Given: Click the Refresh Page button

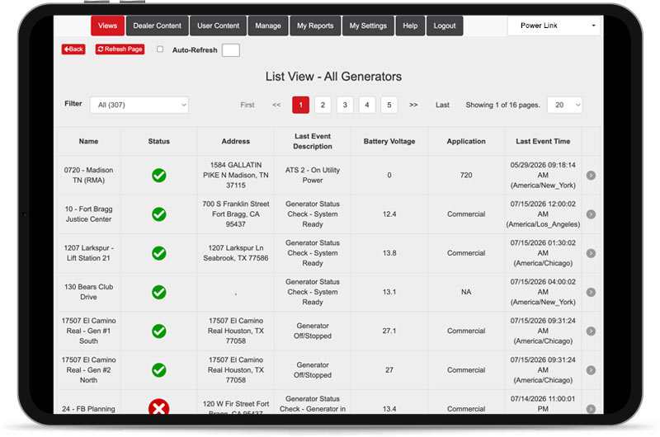Looking at the screenshot, I should pyautogui.click(x=120, y=49).
